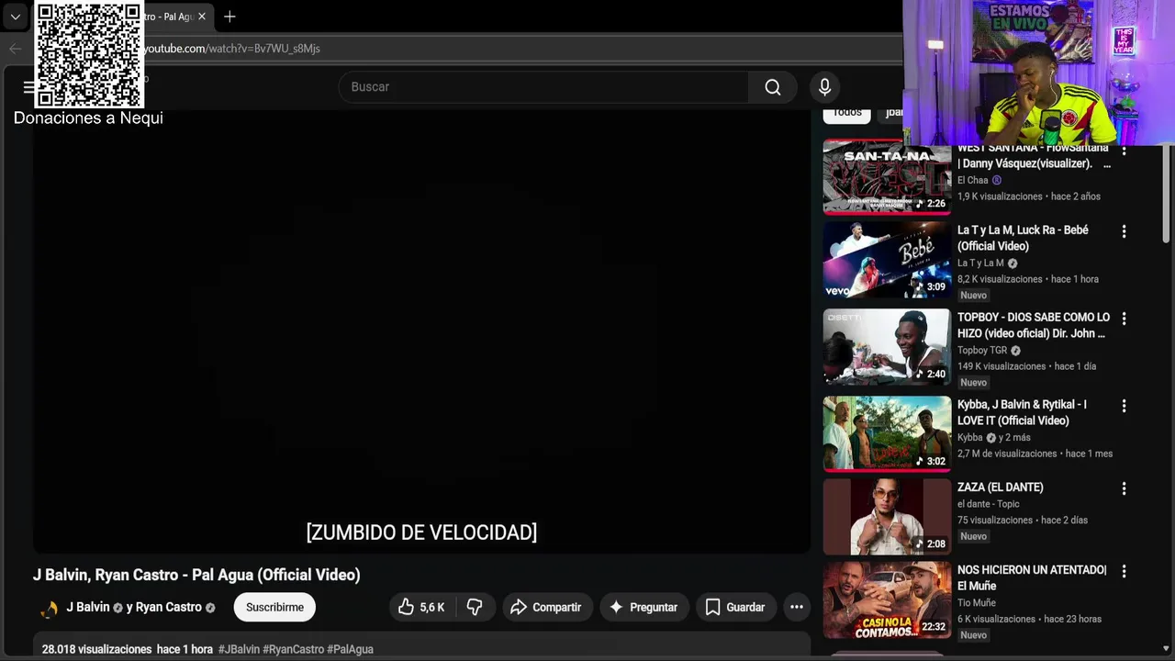Open options menu for NOS HICIERON UN ATENTADO
Viewport: 1175px width, 661px height.
1124,571
